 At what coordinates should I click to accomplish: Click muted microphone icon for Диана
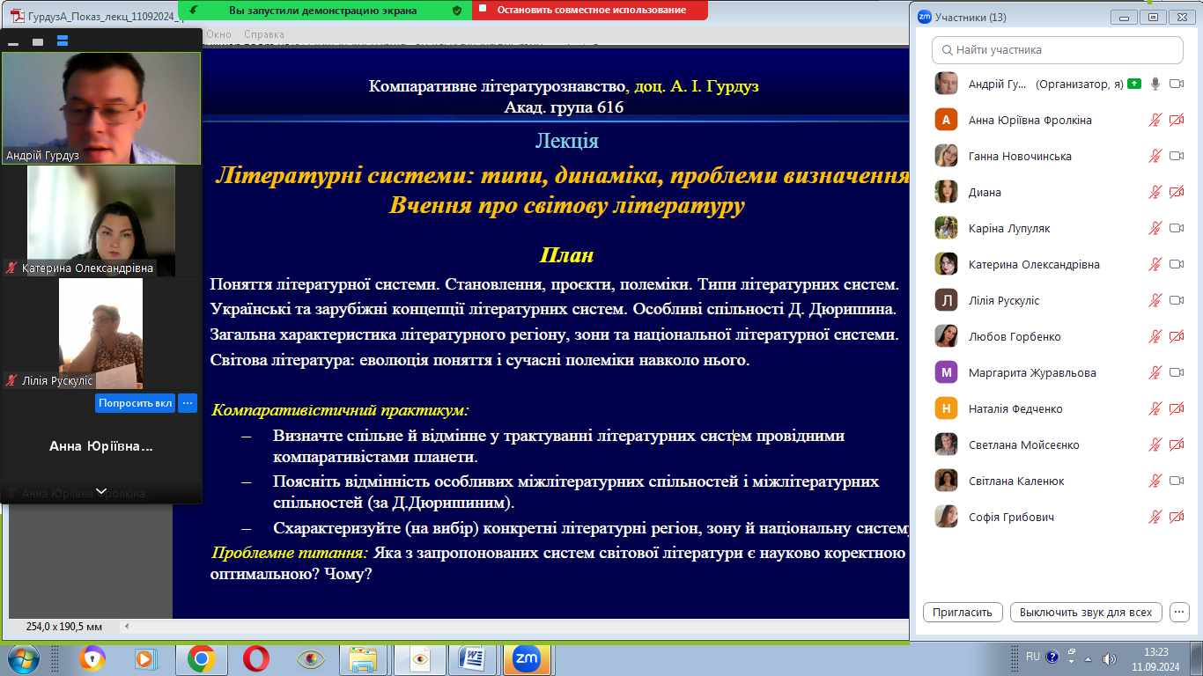(x=1155, y=192)
